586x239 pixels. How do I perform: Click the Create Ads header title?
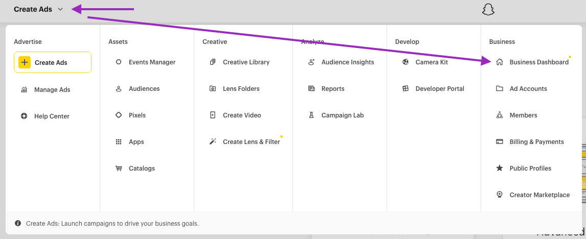(x=33, y=9)
